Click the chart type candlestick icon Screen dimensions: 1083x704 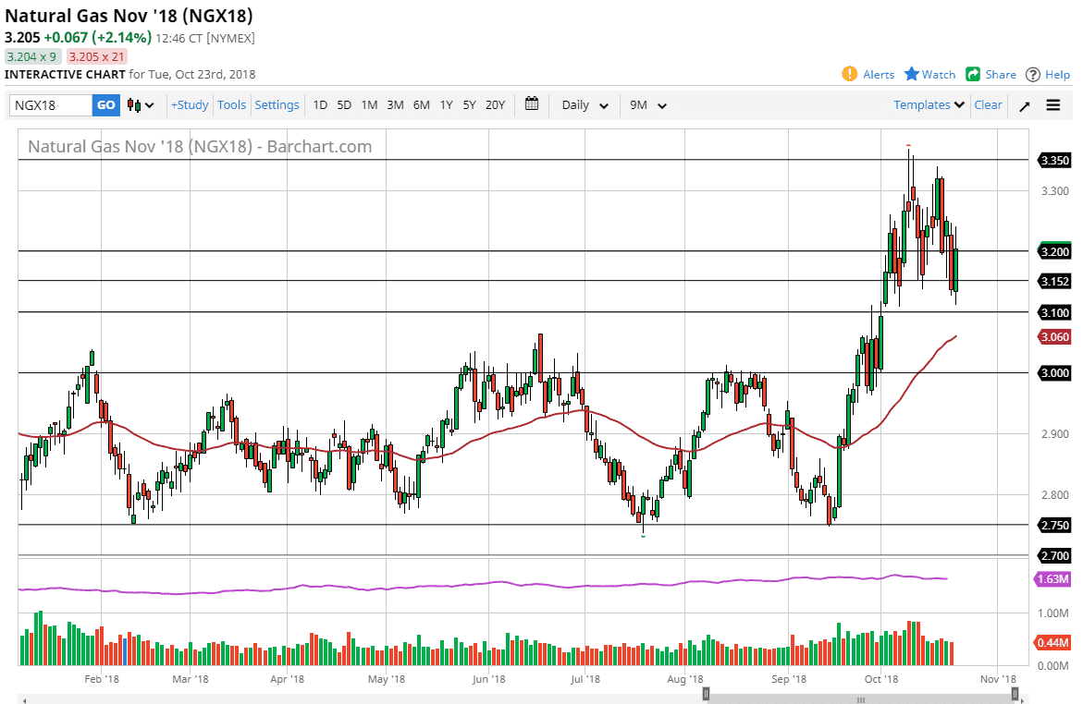[134, 105]
